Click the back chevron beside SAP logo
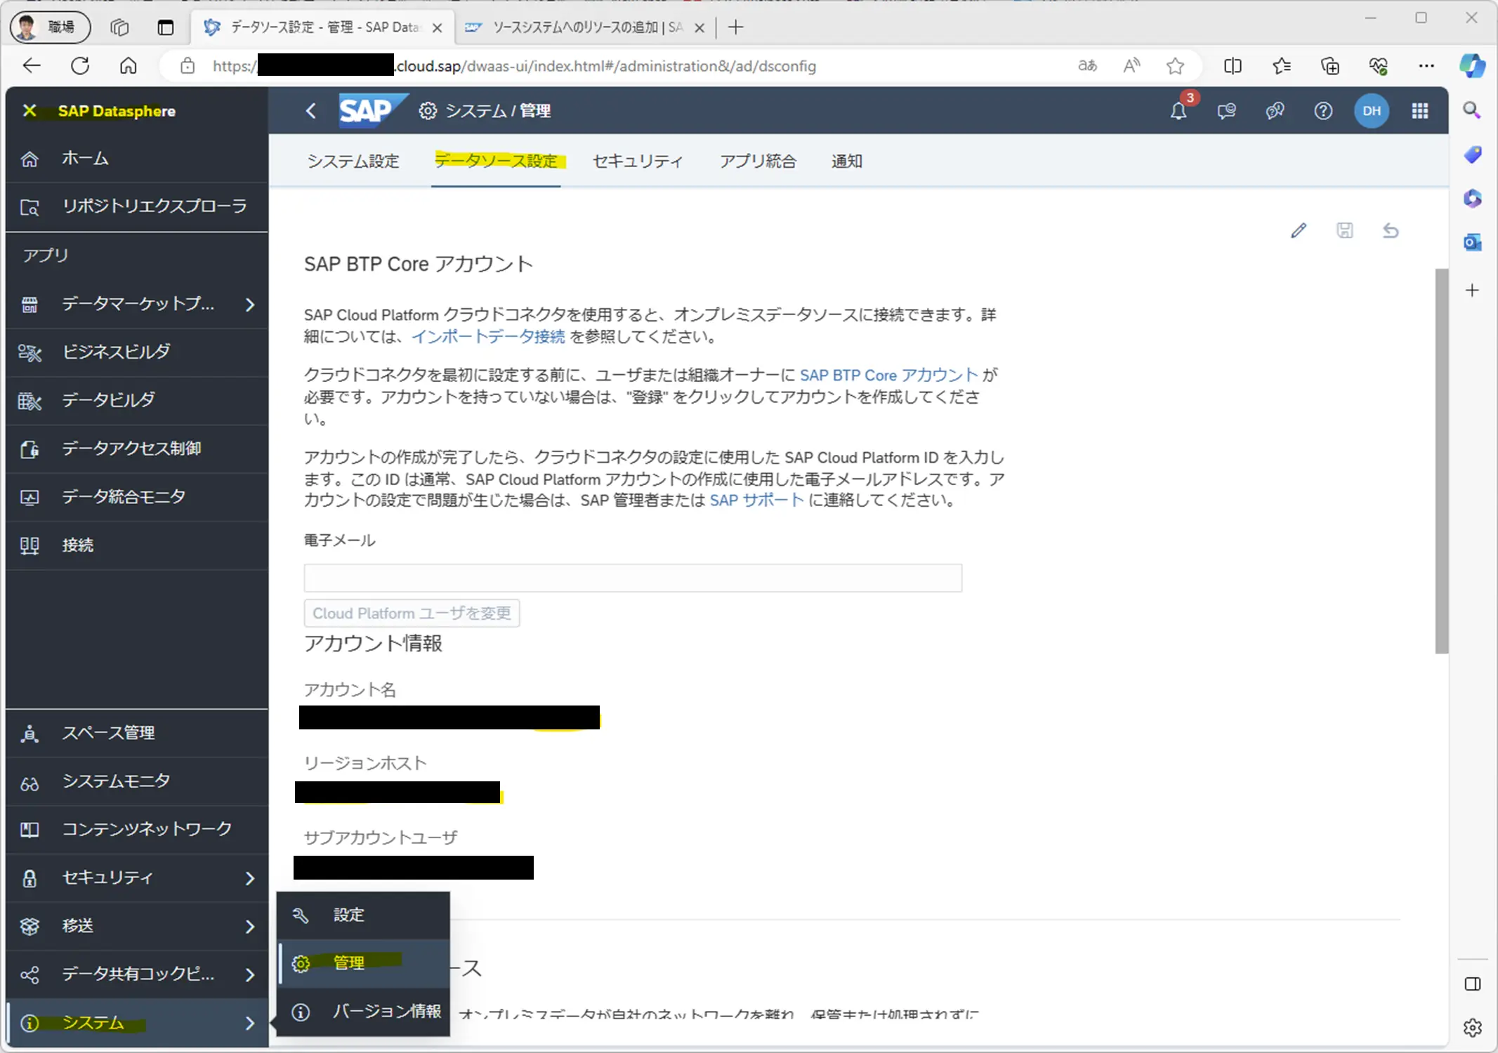This screenshot has height=1053, width=1498. click(x=311, y=111)
